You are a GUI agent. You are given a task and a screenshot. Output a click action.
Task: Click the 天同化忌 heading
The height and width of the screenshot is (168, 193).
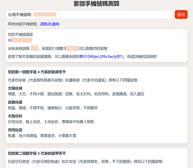15,130
